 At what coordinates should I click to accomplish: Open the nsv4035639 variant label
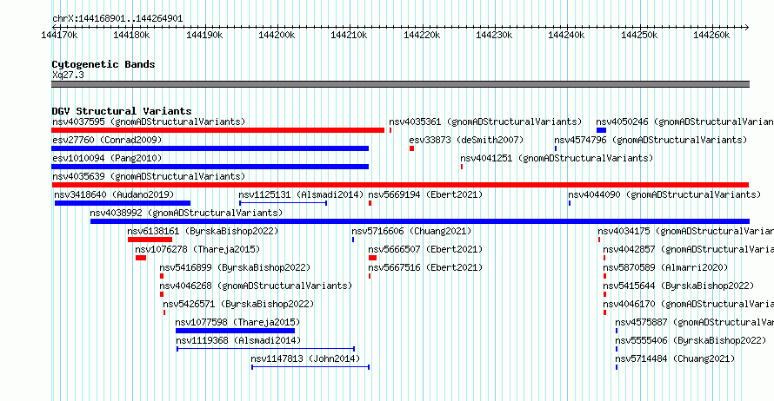pos(149,176)
